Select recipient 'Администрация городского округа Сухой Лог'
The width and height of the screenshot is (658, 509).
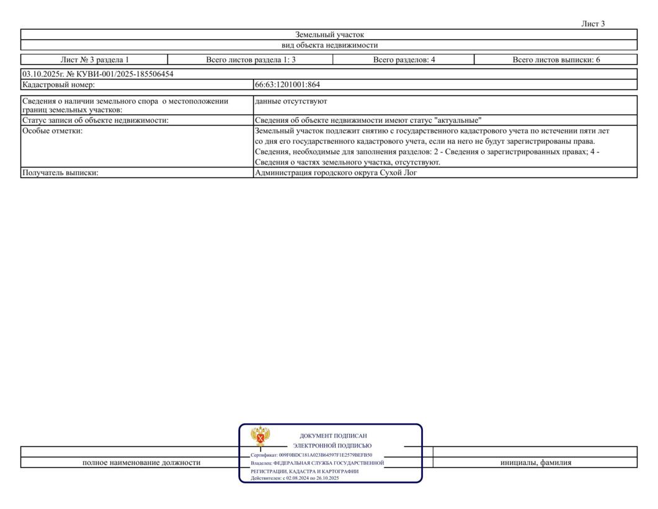(x=336, y=173)
